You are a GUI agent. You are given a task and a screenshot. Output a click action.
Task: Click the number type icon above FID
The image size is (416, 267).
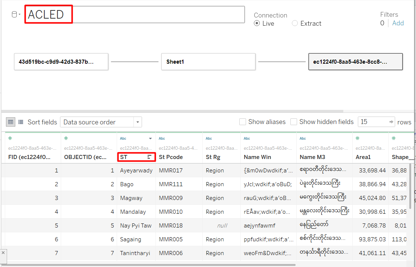10,138
